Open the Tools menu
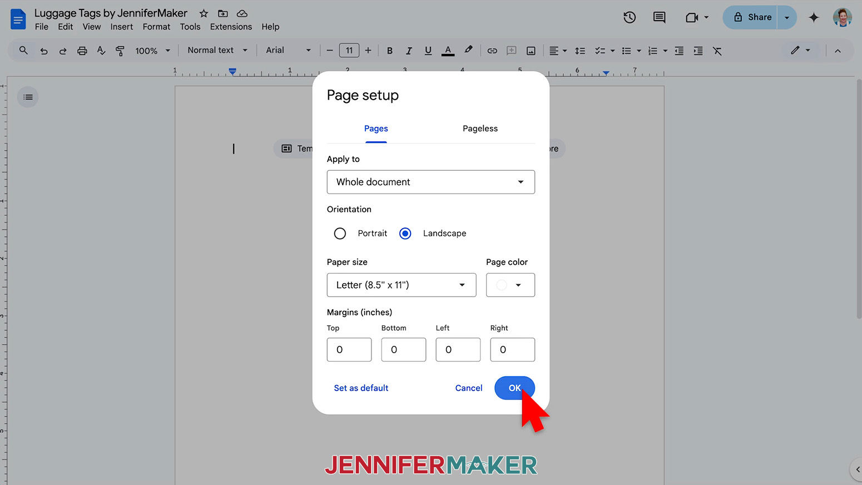 pyautogui.click(x=190, y=27)
